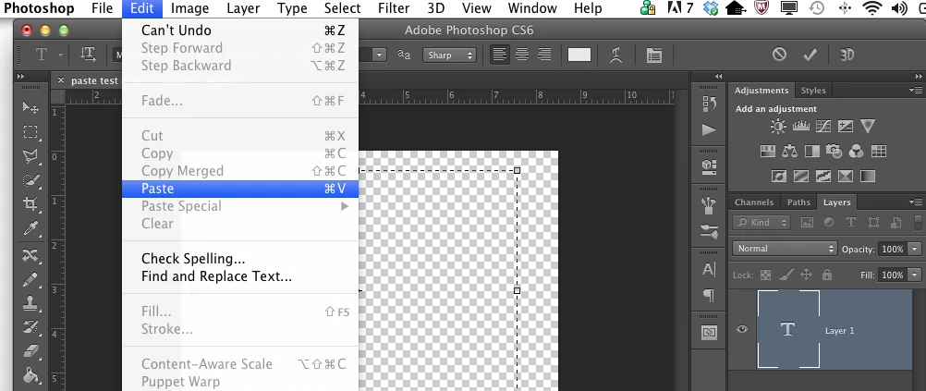The height and width of the screenshot is (391, 926).
Task: Add an Invert adjustment
Action: (778, 176)
